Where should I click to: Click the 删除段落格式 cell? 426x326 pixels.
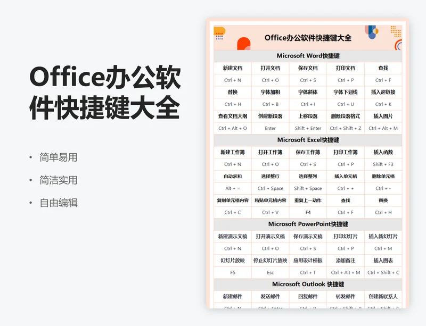click(x=345, y=116)
